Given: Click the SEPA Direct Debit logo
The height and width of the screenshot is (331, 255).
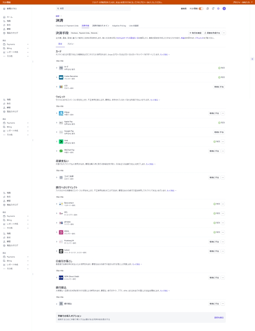Looking at the screenshot, I should pyautogui.click(x=61, y=278).
